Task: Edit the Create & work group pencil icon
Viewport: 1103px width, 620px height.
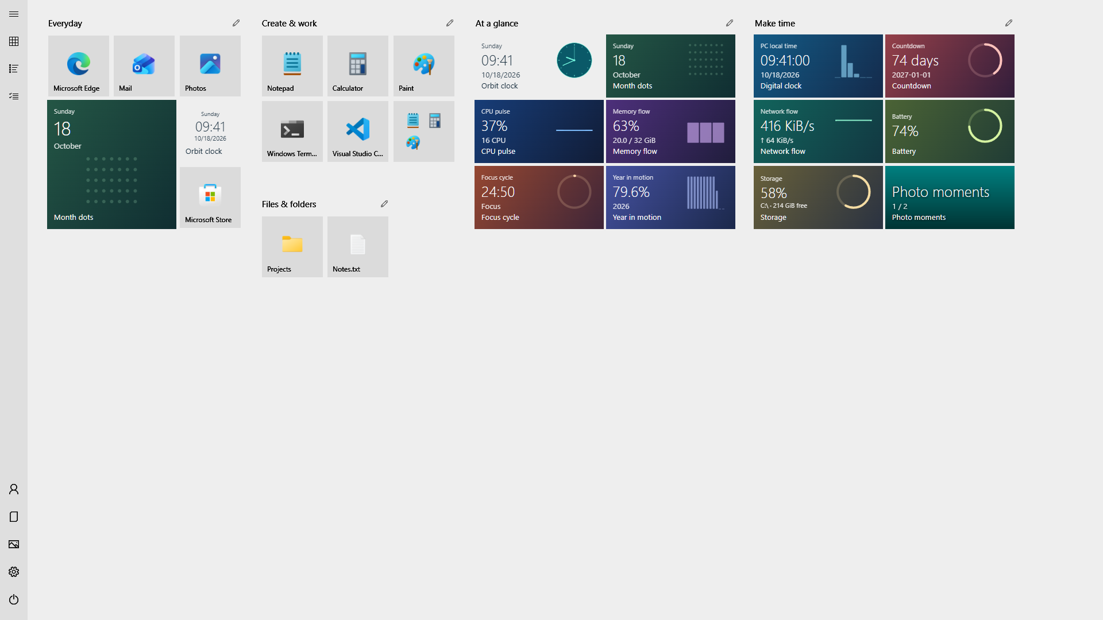Action: [450, 23]
